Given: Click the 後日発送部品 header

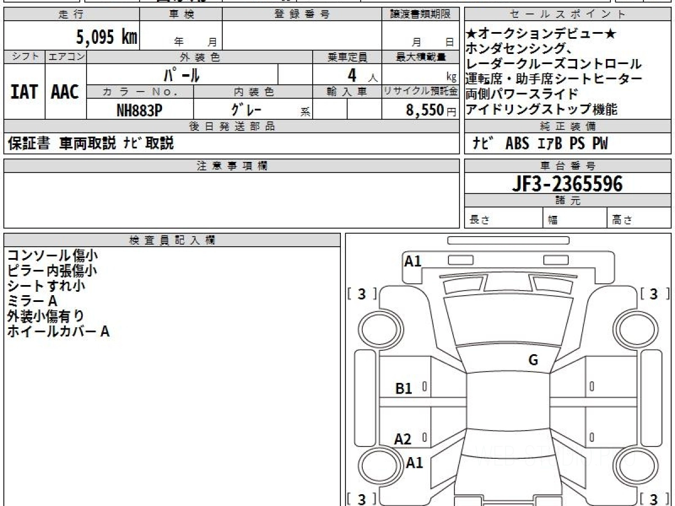Looking at the screenshot, I should tap(232, 126).
